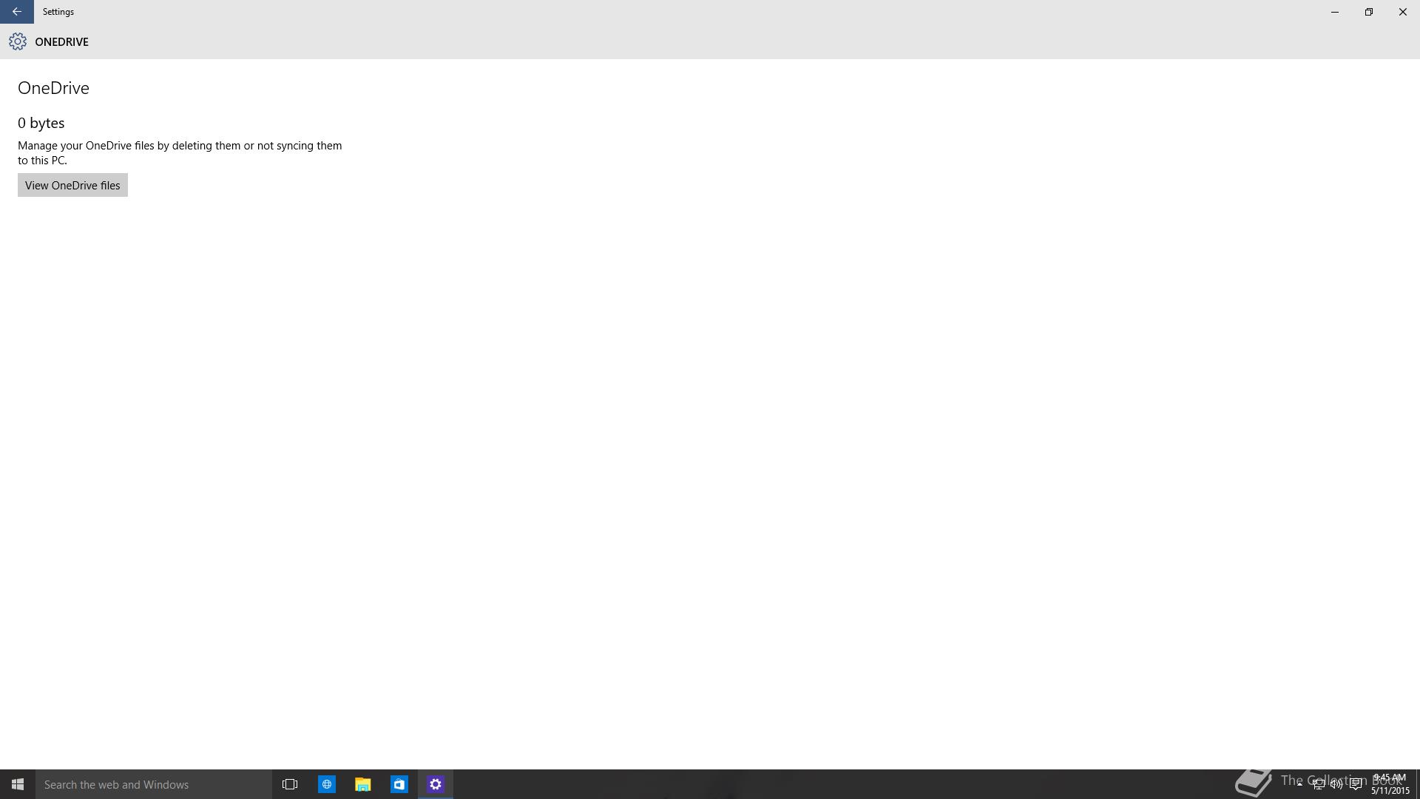Click the volume speaker tray icon
This screenshot has height=799, width=1420.
click(1336, 784)
